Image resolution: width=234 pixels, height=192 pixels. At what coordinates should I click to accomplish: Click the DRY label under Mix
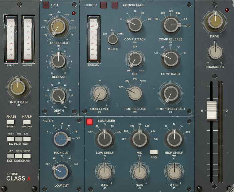click(x=141, y=70)
